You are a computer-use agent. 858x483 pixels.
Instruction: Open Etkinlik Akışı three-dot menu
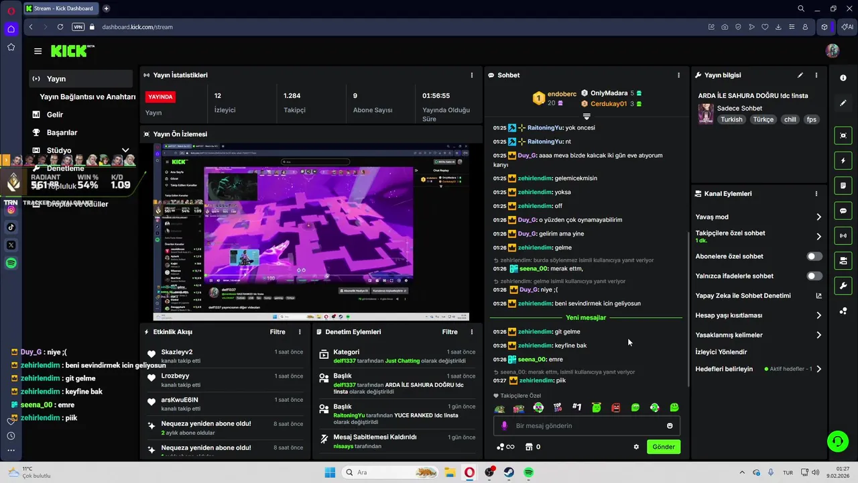(300, 332)
